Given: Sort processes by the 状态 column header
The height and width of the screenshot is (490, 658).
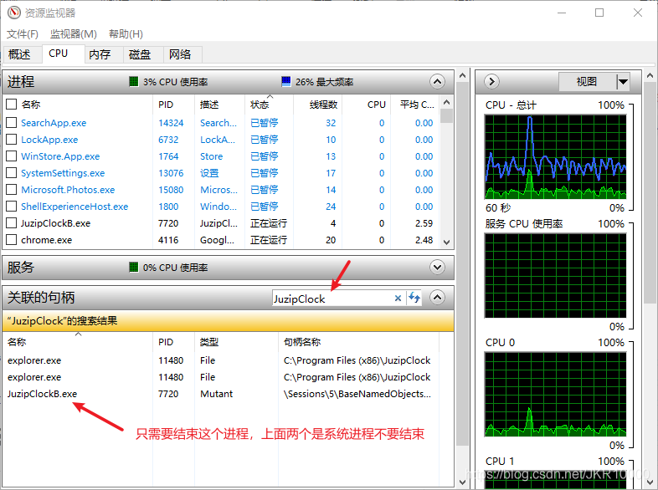Looking at the screenshot, I should 269,105.
